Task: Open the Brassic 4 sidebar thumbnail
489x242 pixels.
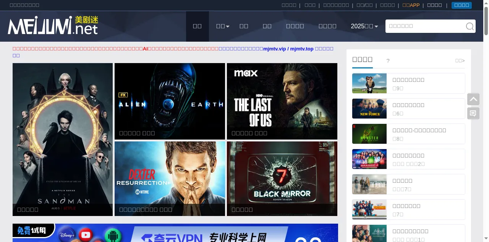Action: point(369,159)
